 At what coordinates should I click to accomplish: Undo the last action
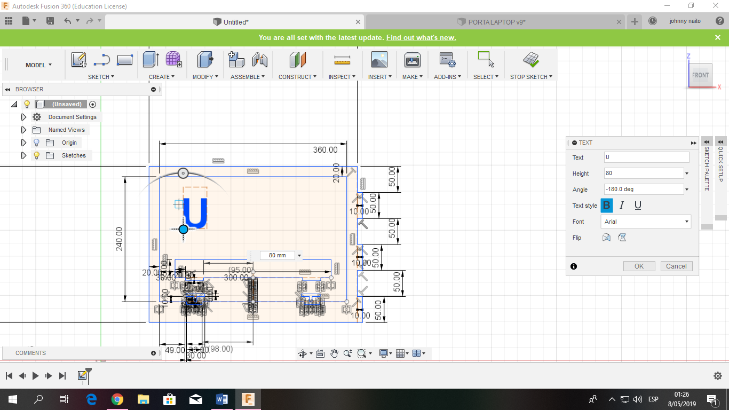click(67, 21)
